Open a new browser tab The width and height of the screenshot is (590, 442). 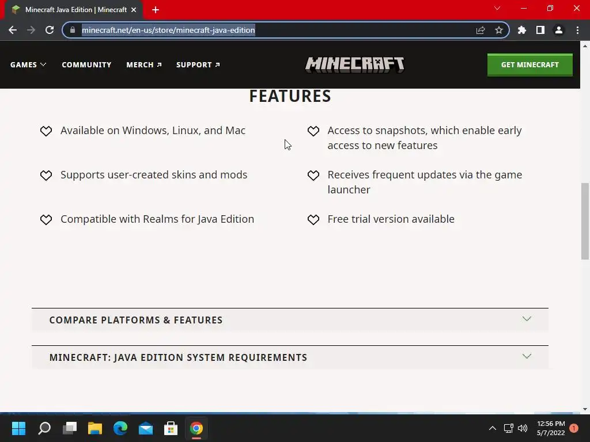point(156,10)
